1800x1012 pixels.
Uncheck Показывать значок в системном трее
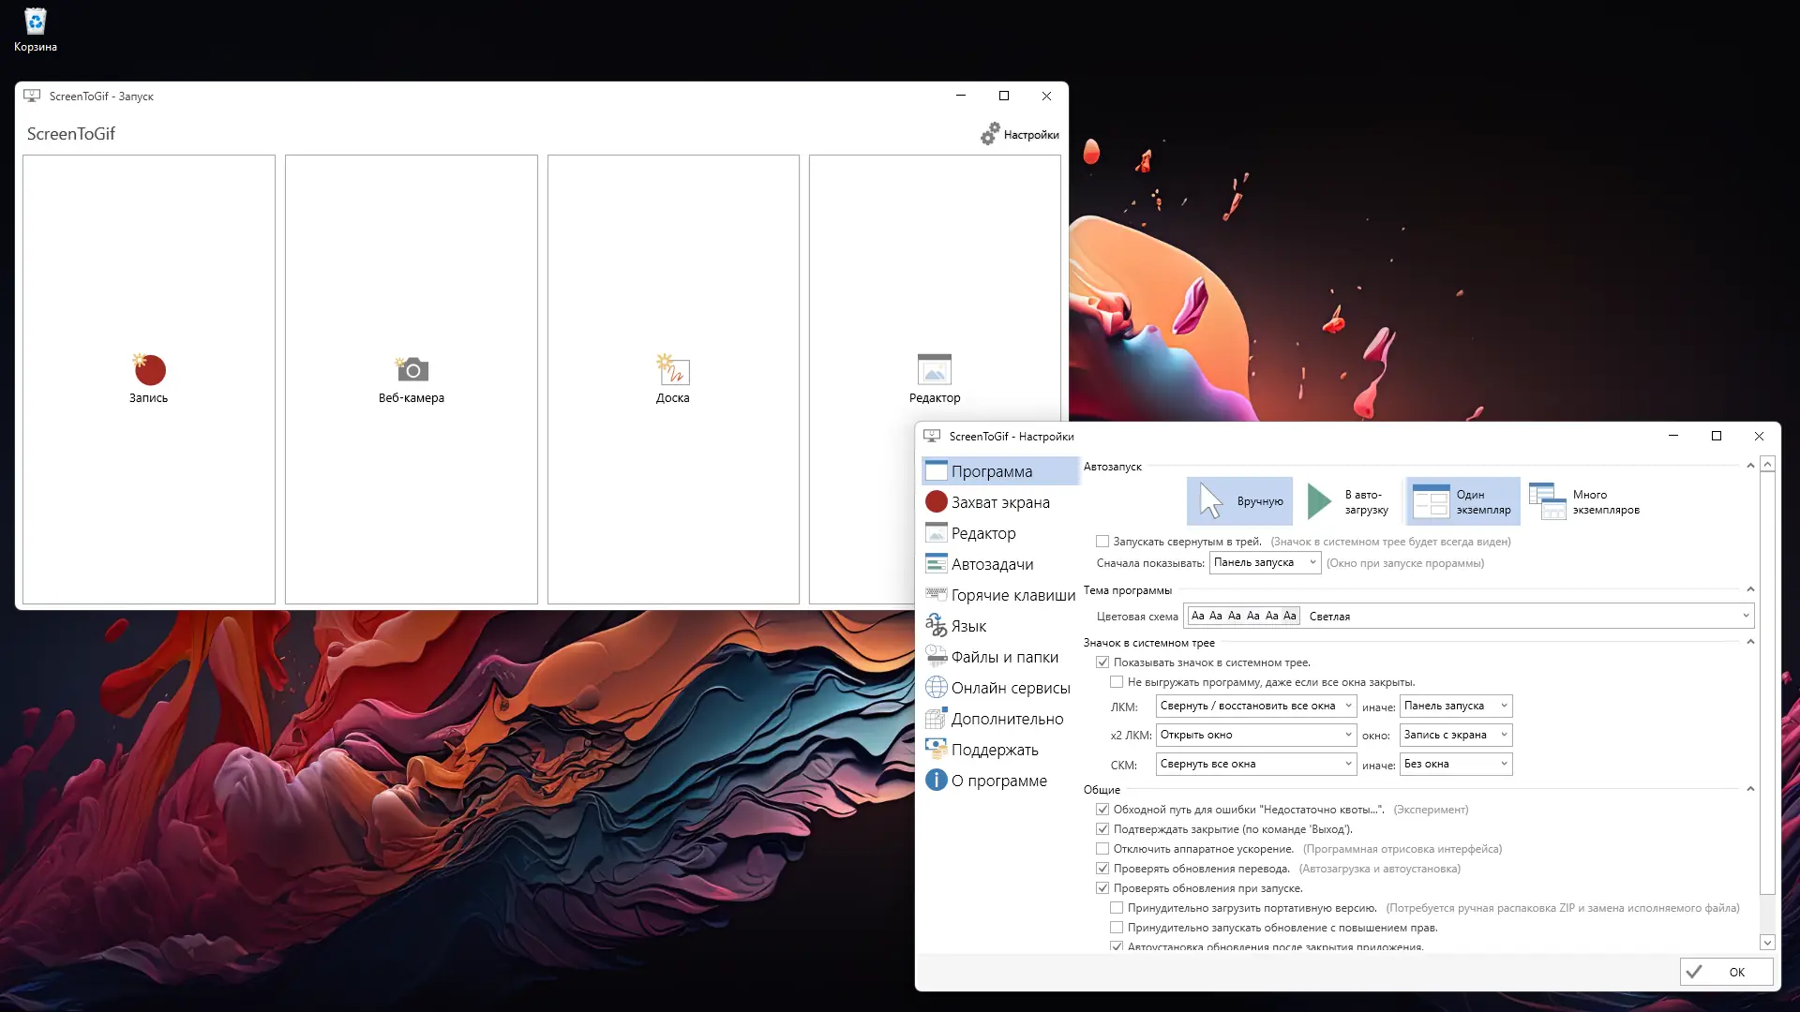[1102, 662]
